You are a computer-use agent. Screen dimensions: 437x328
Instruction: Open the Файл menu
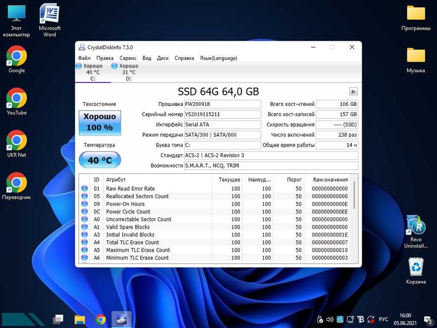[84, 58]
